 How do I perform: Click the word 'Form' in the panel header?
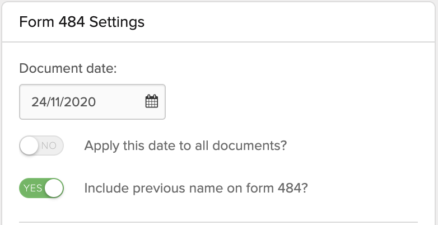coord(36,22)
